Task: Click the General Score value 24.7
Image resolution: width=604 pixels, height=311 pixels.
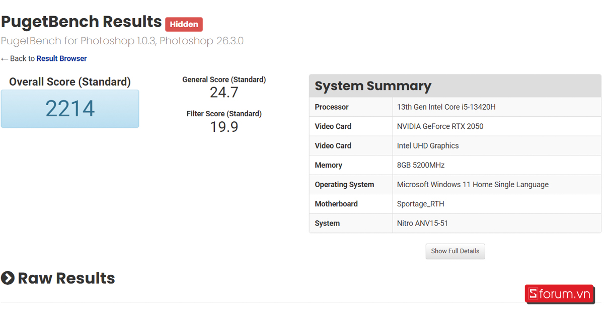Action: (x=224, y=93)
